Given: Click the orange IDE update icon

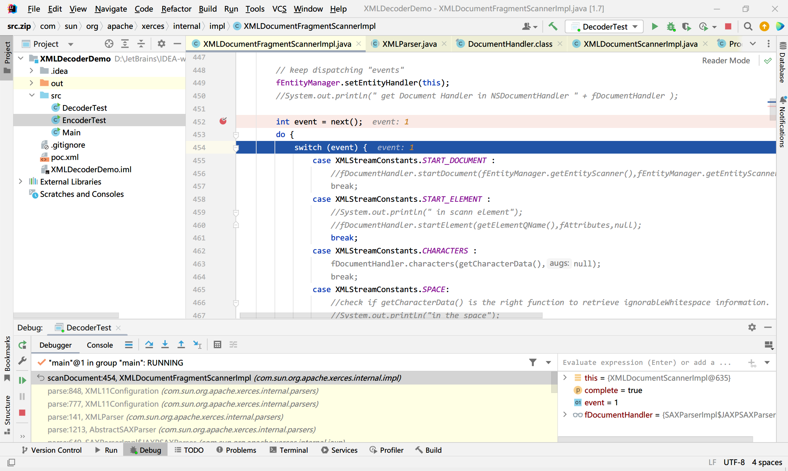Looking at the screenshot, I should 764,26.
